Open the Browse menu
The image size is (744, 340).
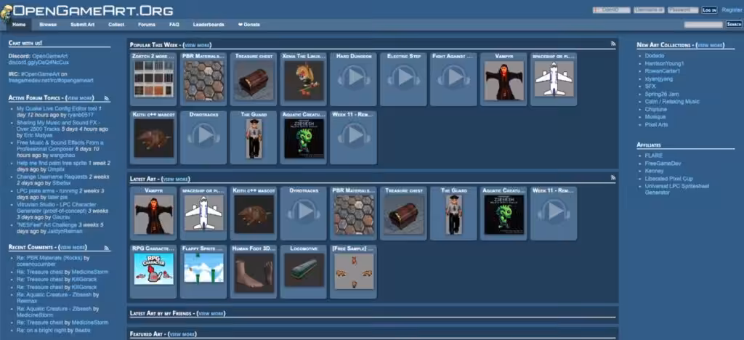(x=48, y=25)
